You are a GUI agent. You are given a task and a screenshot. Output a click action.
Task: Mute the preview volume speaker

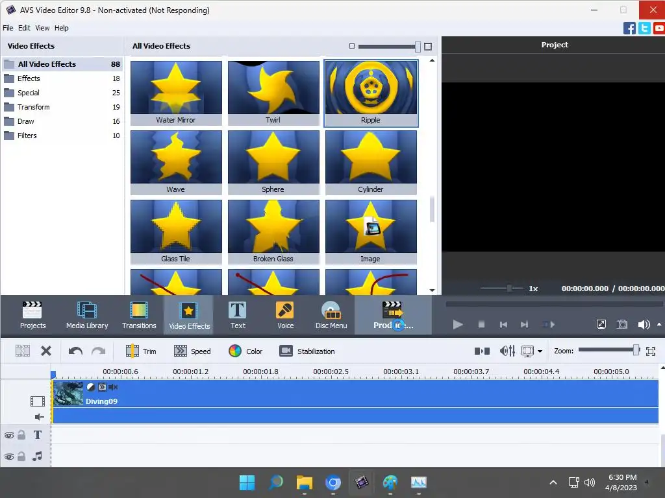point(644,324)
